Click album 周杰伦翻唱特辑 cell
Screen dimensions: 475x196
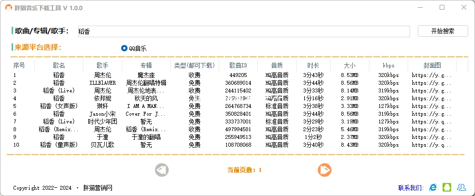[146, 83]
